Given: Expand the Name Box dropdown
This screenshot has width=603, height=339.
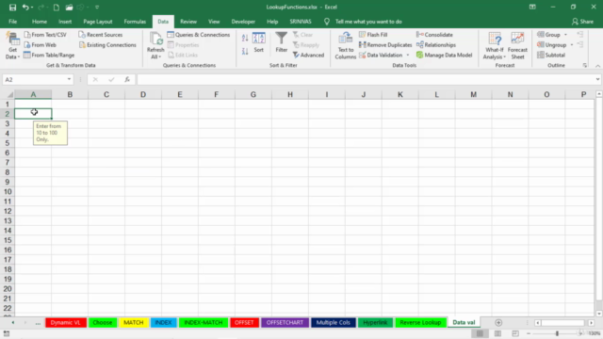Looking at the screenshot, I should click(x=69, y=79).
